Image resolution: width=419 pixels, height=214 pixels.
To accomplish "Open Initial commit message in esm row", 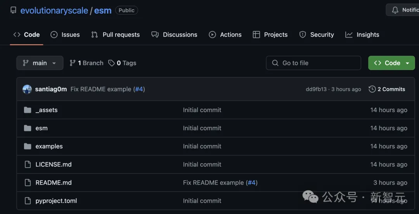I will pyautogui.click(x=202, y=128).
